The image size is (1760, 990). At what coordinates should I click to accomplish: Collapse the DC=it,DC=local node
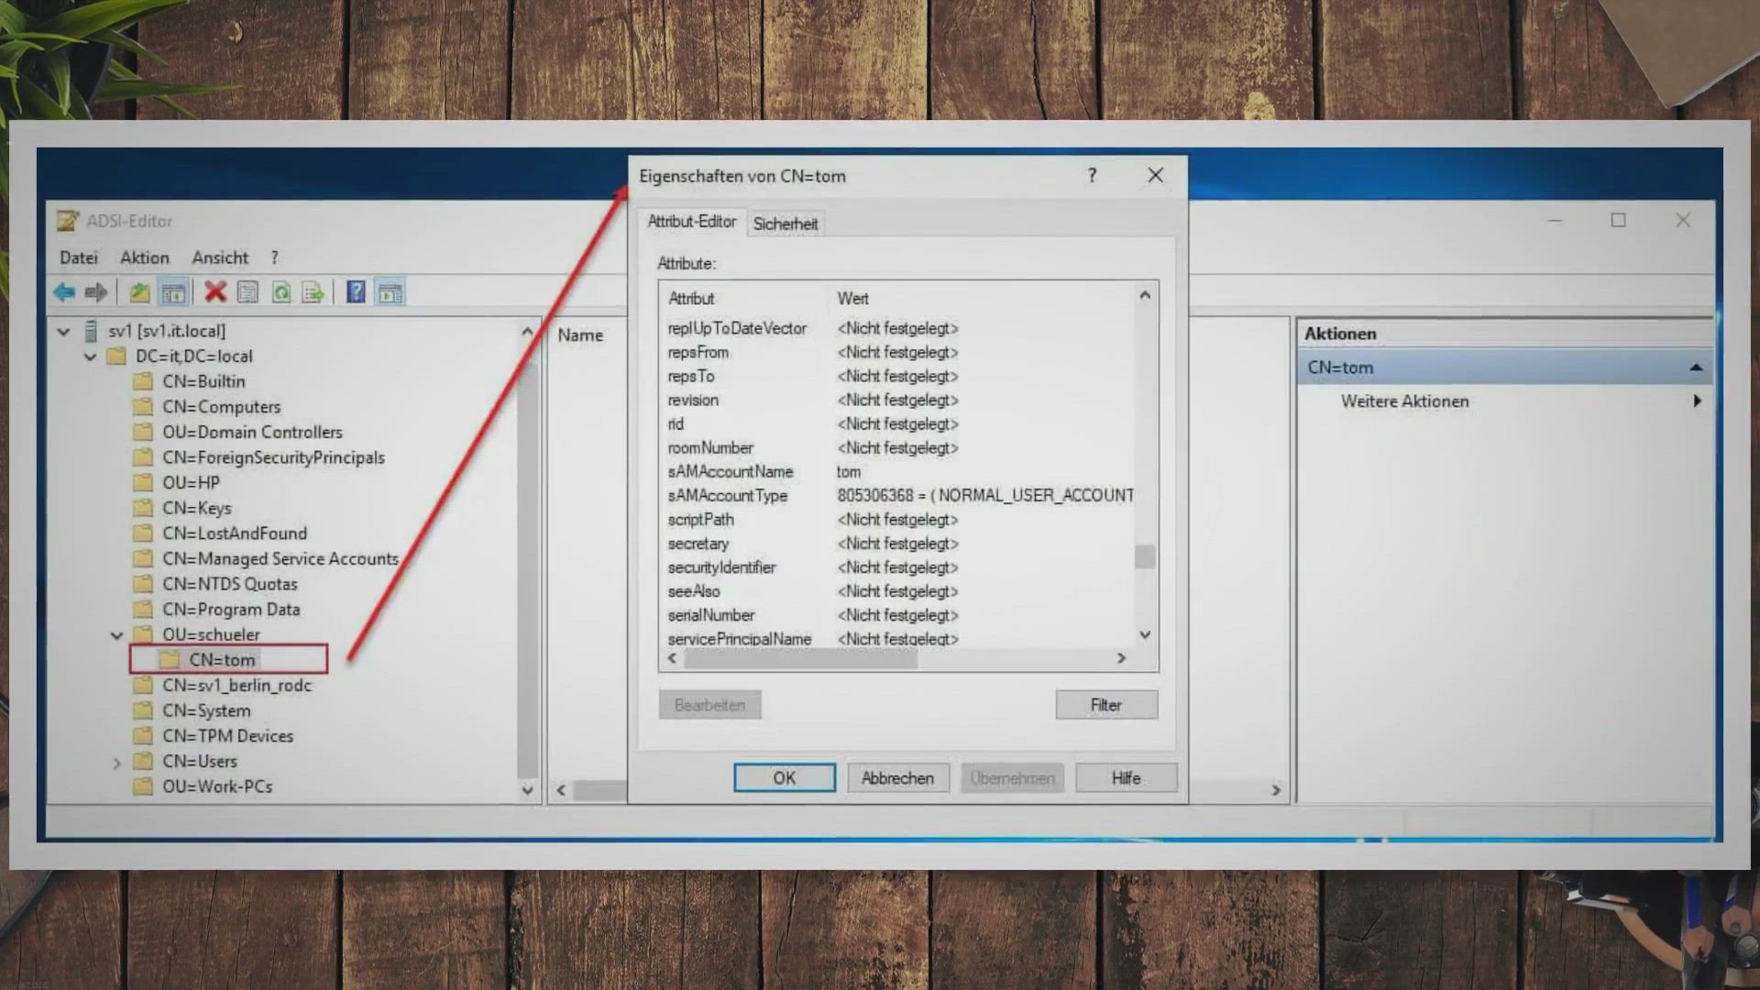coord(90,357)
